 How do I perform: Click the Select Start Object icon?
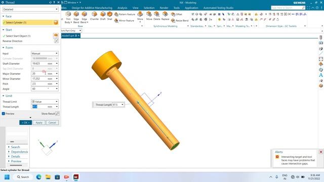(56, 36)
